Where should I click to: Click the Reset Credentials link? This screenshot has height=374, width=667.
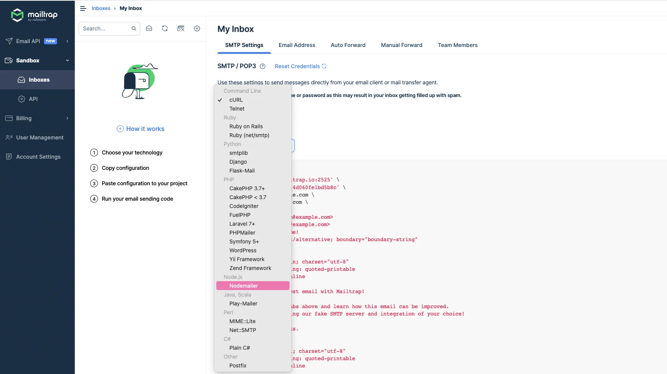click(297, 66)
